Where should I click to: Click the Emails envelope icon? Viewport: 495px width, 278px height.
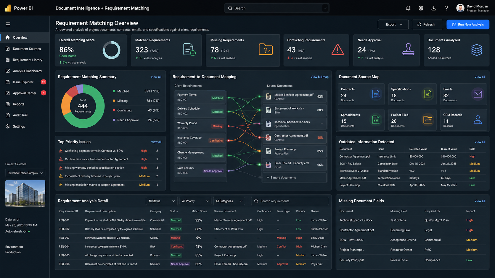tap(478, 94)
